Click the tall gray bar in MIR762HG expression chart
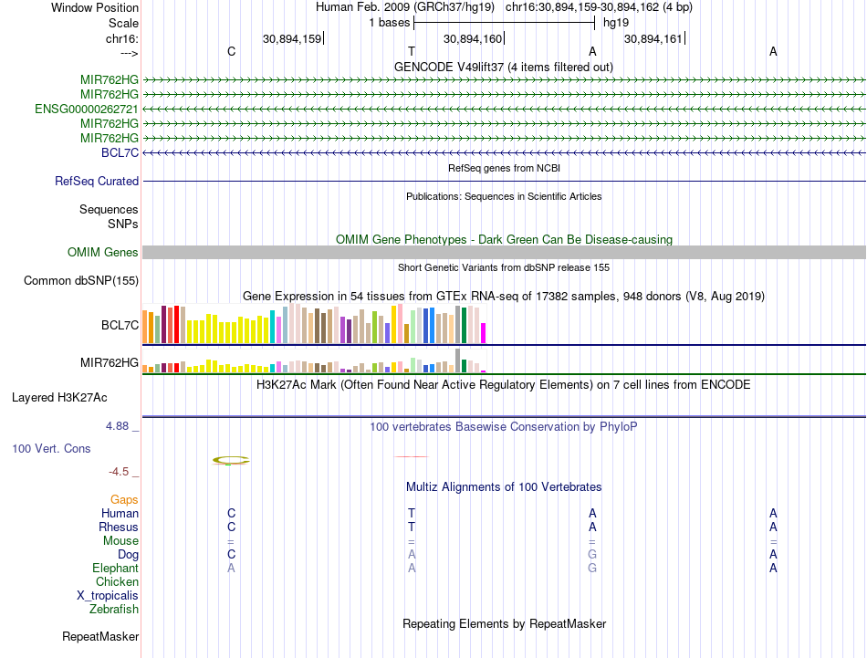The height and width of the screenshot is (658, 867). point(458,360)
